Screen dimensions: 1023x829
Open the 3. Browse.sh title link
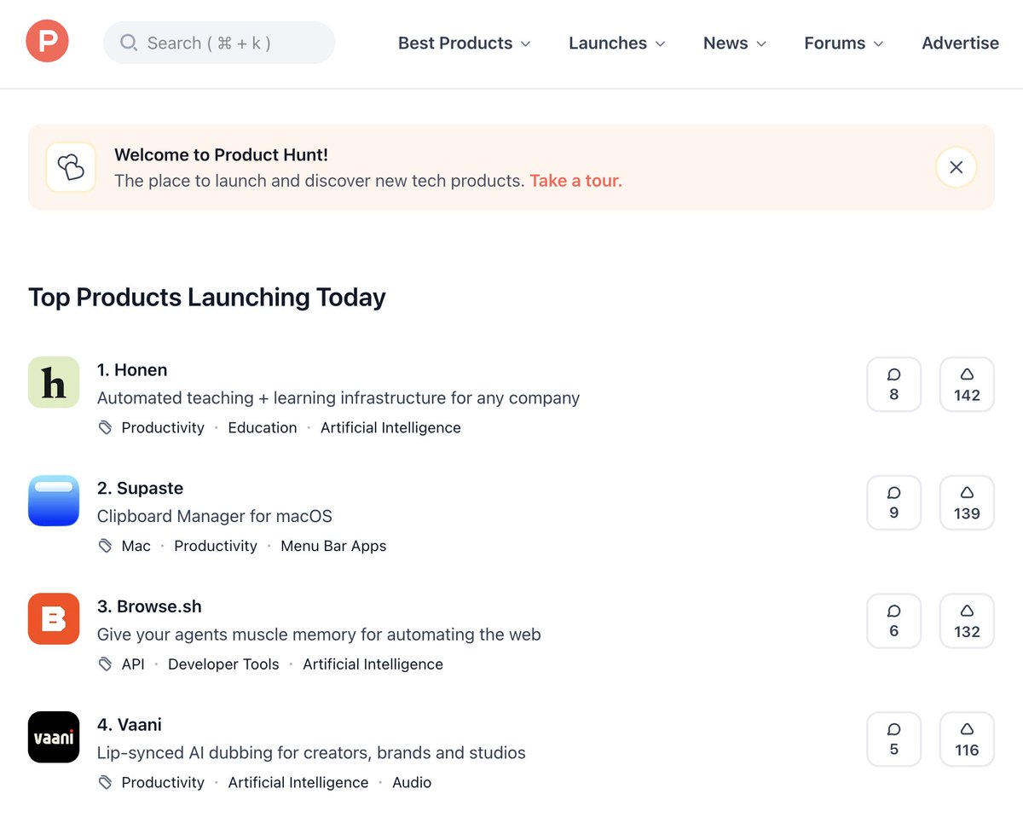point(149,606)
